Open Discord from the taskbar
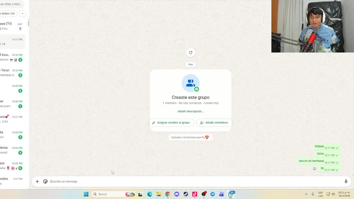 click(x=177, y=194)
